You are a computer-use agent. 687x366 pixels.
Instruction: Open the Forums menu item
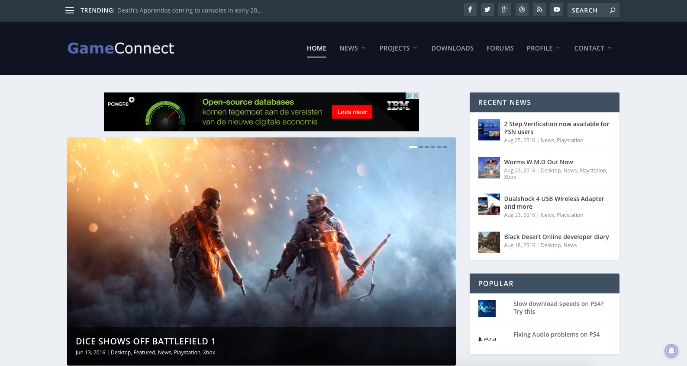pos(500,48)
